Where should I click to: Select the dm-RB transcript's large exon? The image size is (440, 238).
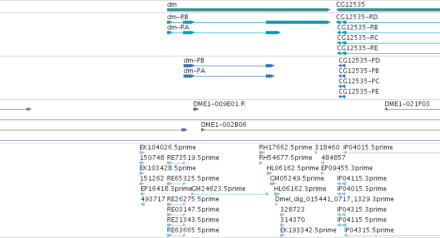298,22
